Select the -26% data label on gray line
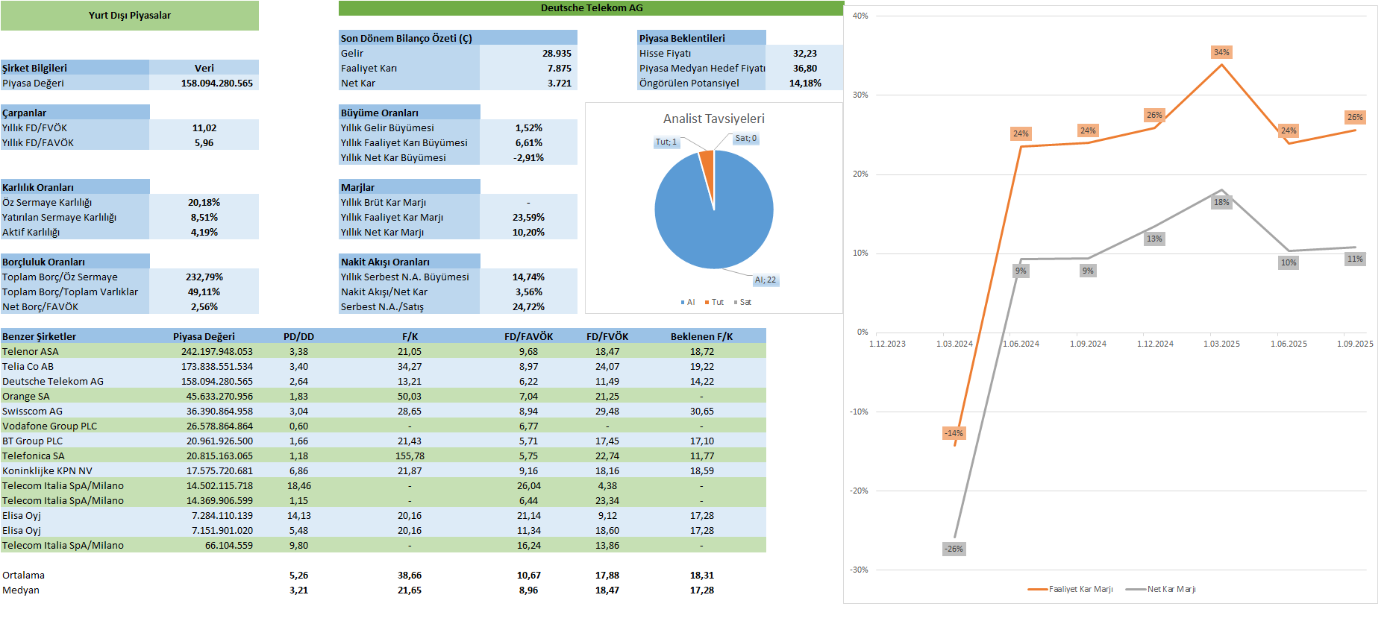1393x627 pixels. click(x=953, y=549)
